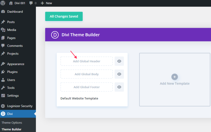This screenshot has width=211, height=132.
Task: Click the Add New Template text
Action: click(175, 84)
